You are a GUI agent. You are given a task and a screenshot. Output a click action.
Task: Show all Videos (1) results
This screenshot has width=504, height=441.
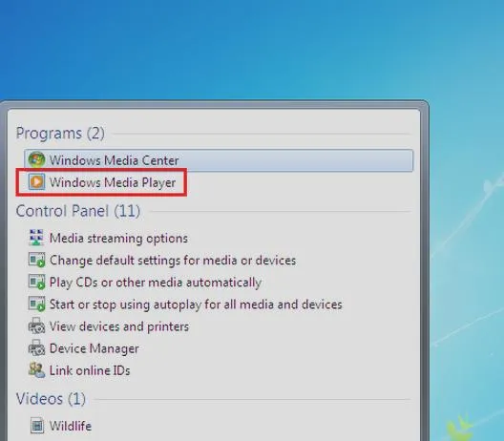tap(51, 399)
